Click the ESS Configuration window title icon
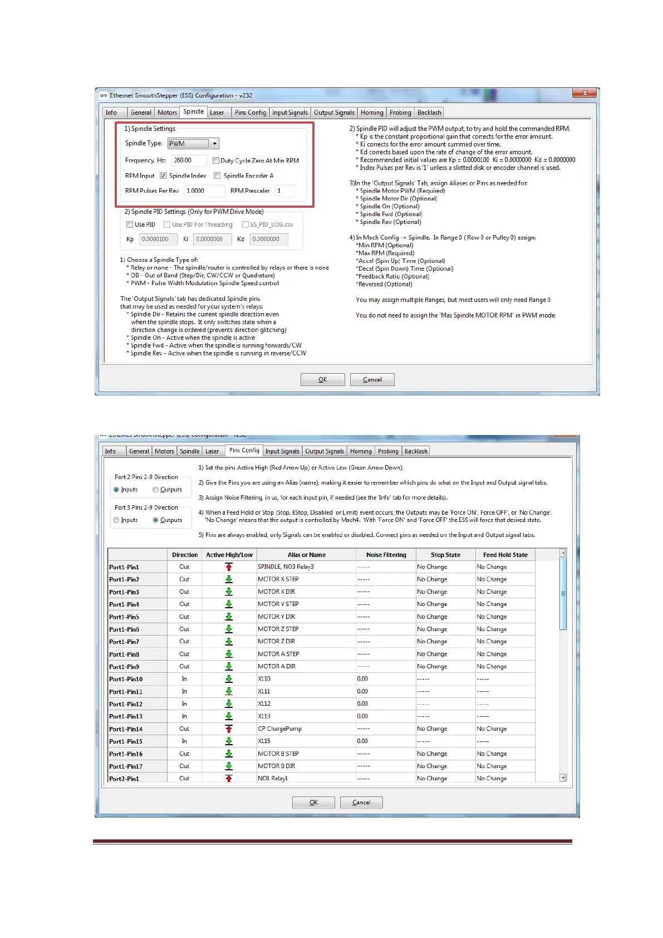663x938 pixels. [x=104, y=95]
